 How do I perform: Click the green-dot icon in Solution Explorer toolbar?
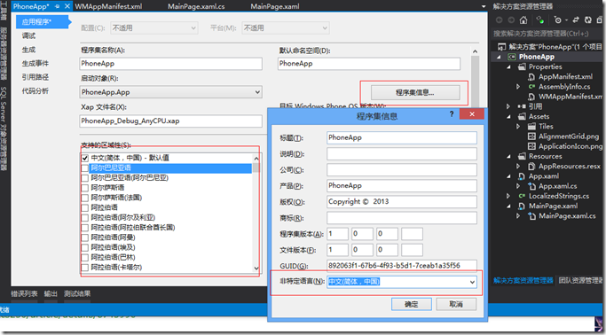(540, 20)
